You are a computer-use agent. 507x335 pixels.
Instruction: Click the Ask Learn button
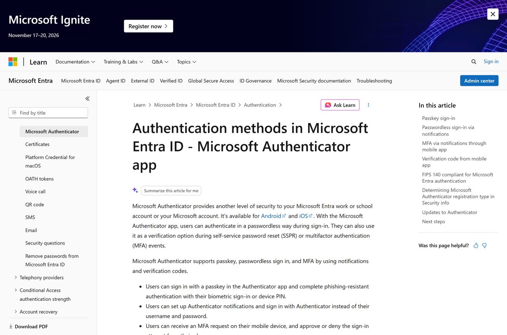340,105
